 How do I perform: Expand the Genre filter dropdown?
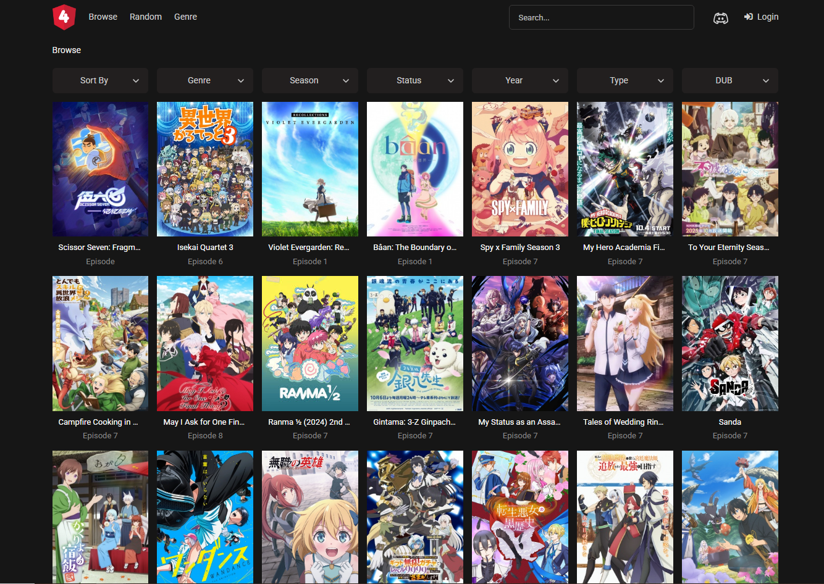pos(205,80)
